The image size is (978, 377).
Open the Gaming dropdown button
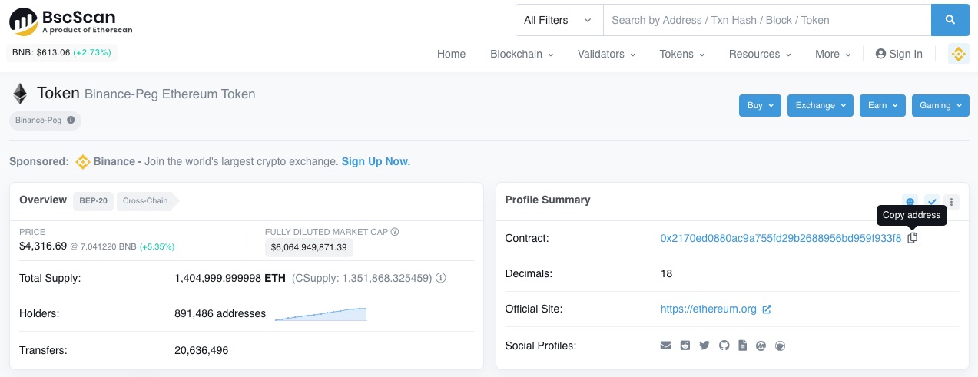click(x=940, y=105)
